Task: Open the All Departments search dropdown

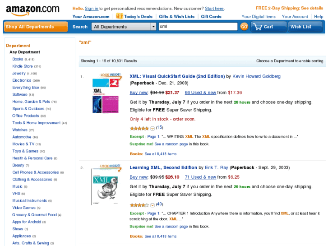Action: coord(124,27)
